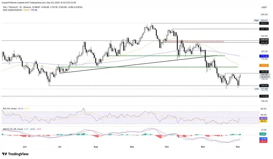Viewport: 273px width, 159px height.
Task: Click the Low 121.66 price label
Action: (263, 89)
